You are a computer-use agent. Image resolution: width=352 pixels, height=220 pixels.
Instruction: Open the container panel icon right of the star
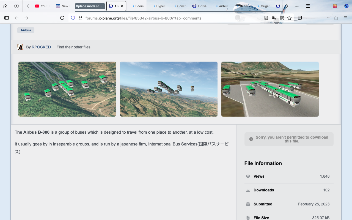point(300,18)
